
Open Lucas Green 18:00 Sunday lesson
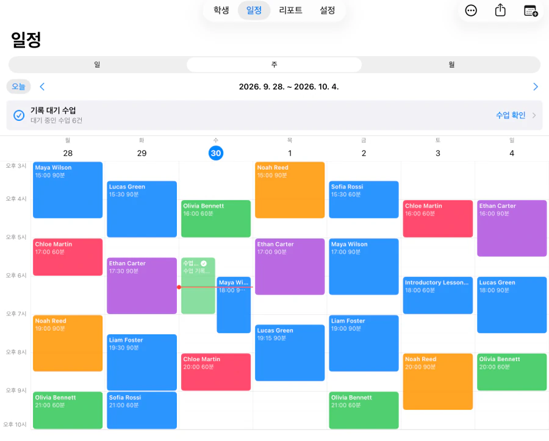point(512,305)
